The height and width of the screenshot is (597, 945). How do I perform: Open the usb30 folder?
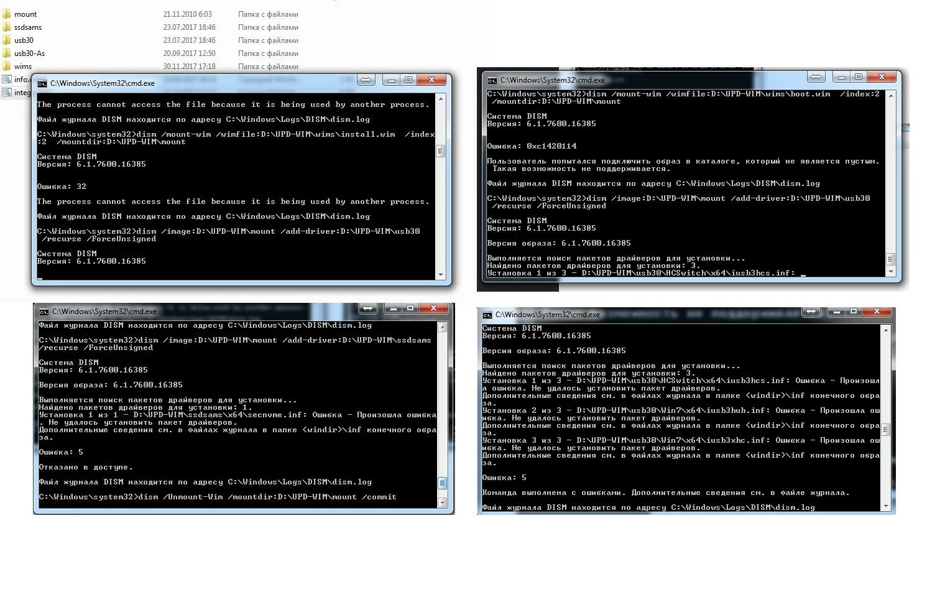point(23,40)
